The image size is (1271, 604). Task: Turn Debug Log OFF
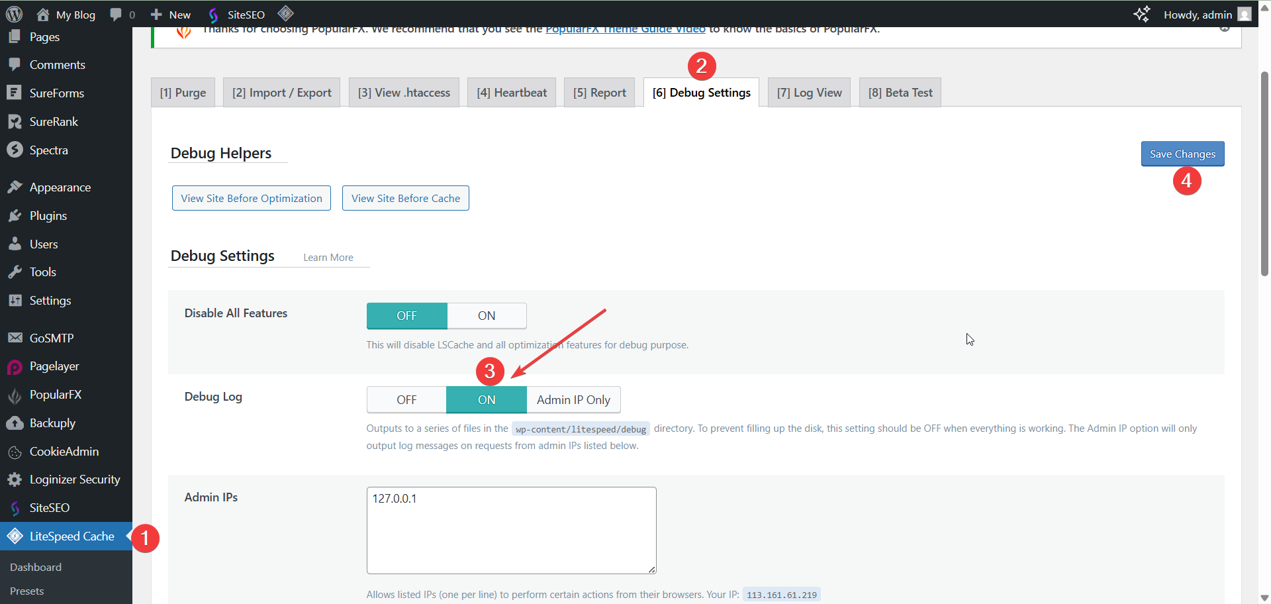[x=406, y=400]
